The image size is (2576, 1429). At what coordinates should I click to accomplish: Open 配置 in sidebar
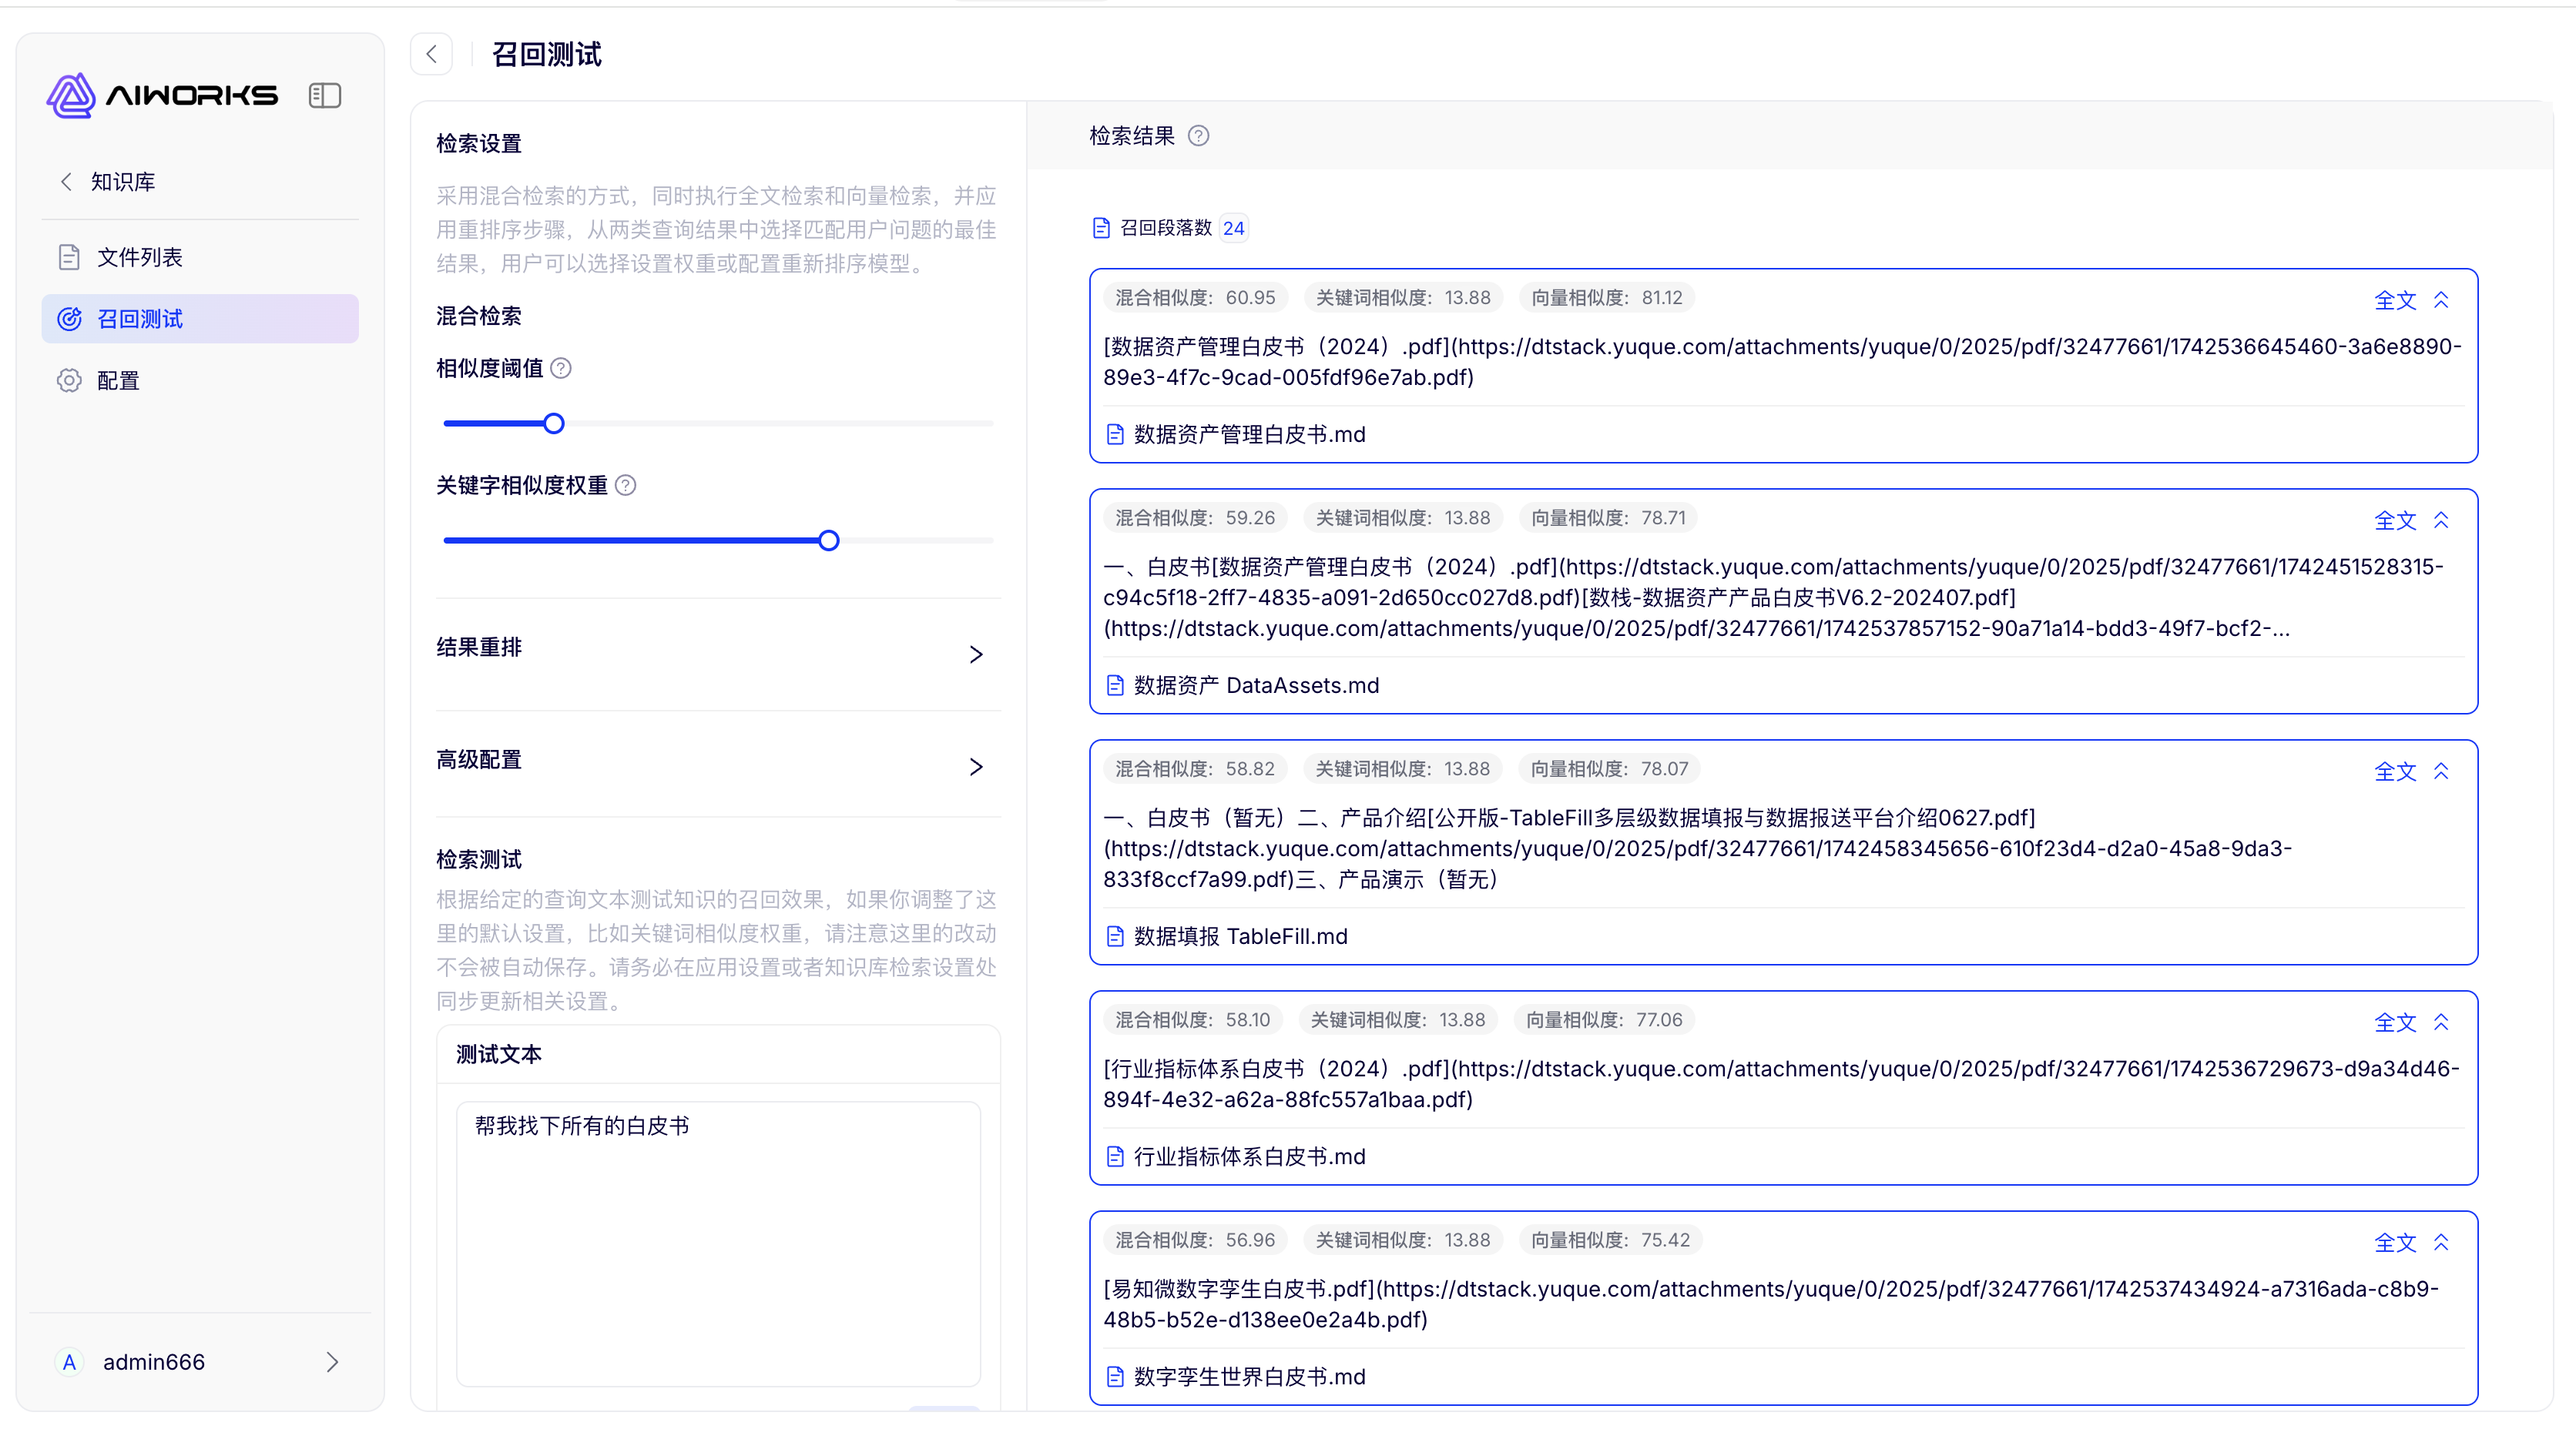[x=118, y=381]
